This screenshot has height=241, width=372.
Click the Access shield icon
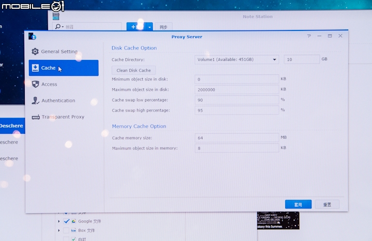click(x=35, y=84)
